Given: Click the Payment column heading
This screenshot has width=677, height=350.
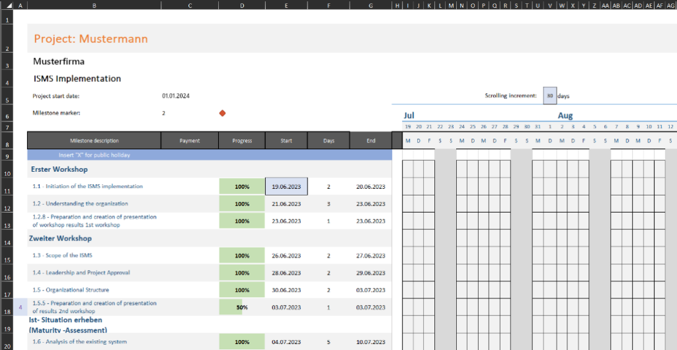Looking at the screenshot, I should point(190,140).
